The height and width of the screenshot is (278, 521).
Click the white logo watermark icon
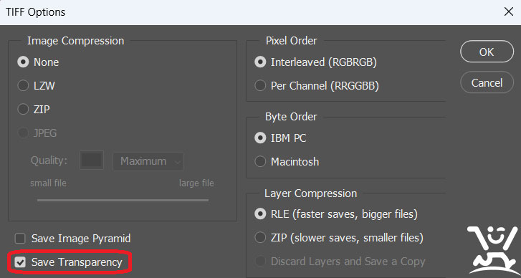coord(493,250)
